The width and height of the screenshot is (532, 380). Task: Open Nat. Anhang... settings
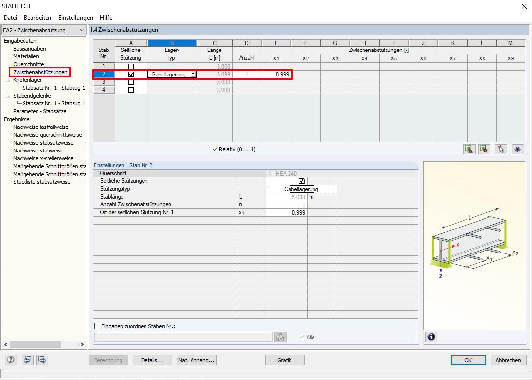(196, 360)
